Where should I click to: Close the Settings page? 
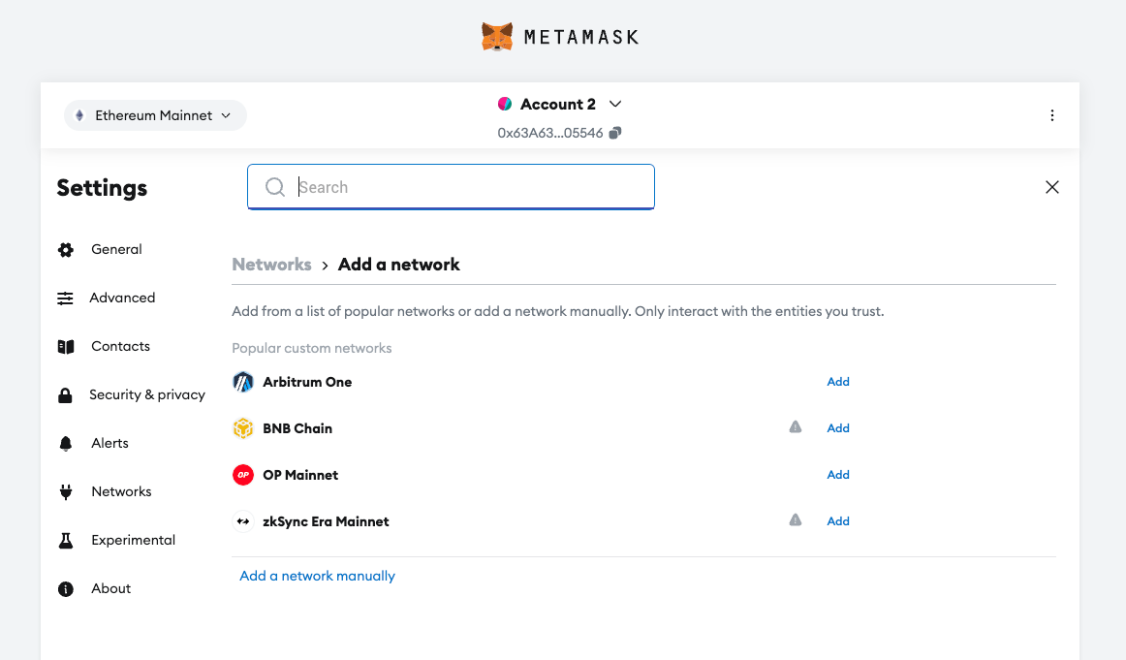pyautogui.click(x=1052, y=187)
